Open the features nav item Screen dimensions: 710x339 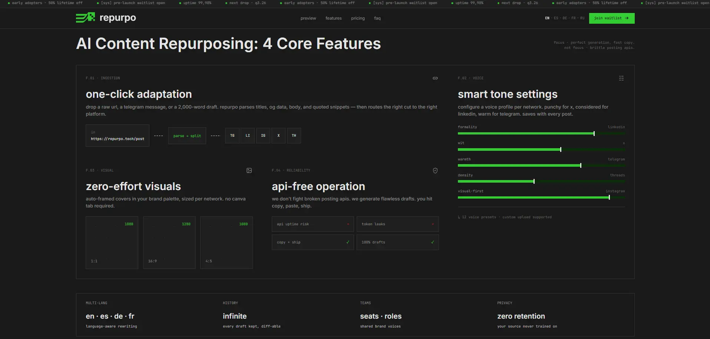click(334, 18)
